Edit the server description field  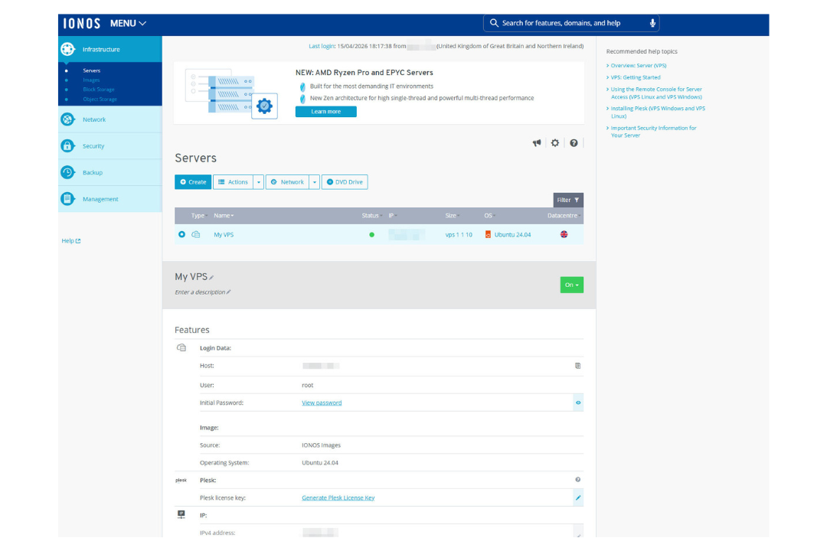tap(202, 292)
